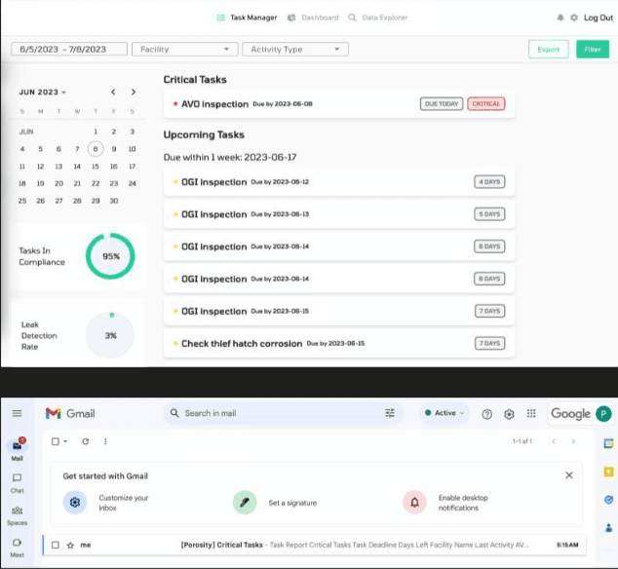
Task: Open the Activity Type dropdown
Action: tap(295, 49)
